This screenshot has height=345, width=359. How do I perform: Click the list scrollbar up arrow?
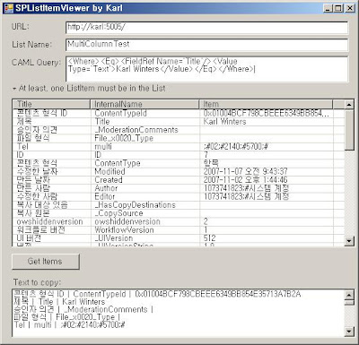tap(349, 105)
